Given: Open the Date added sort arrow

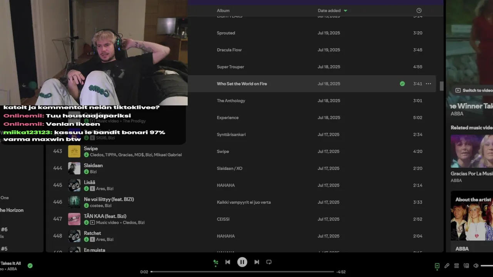Looking at the screenshot, I should (x=345, y=11).
